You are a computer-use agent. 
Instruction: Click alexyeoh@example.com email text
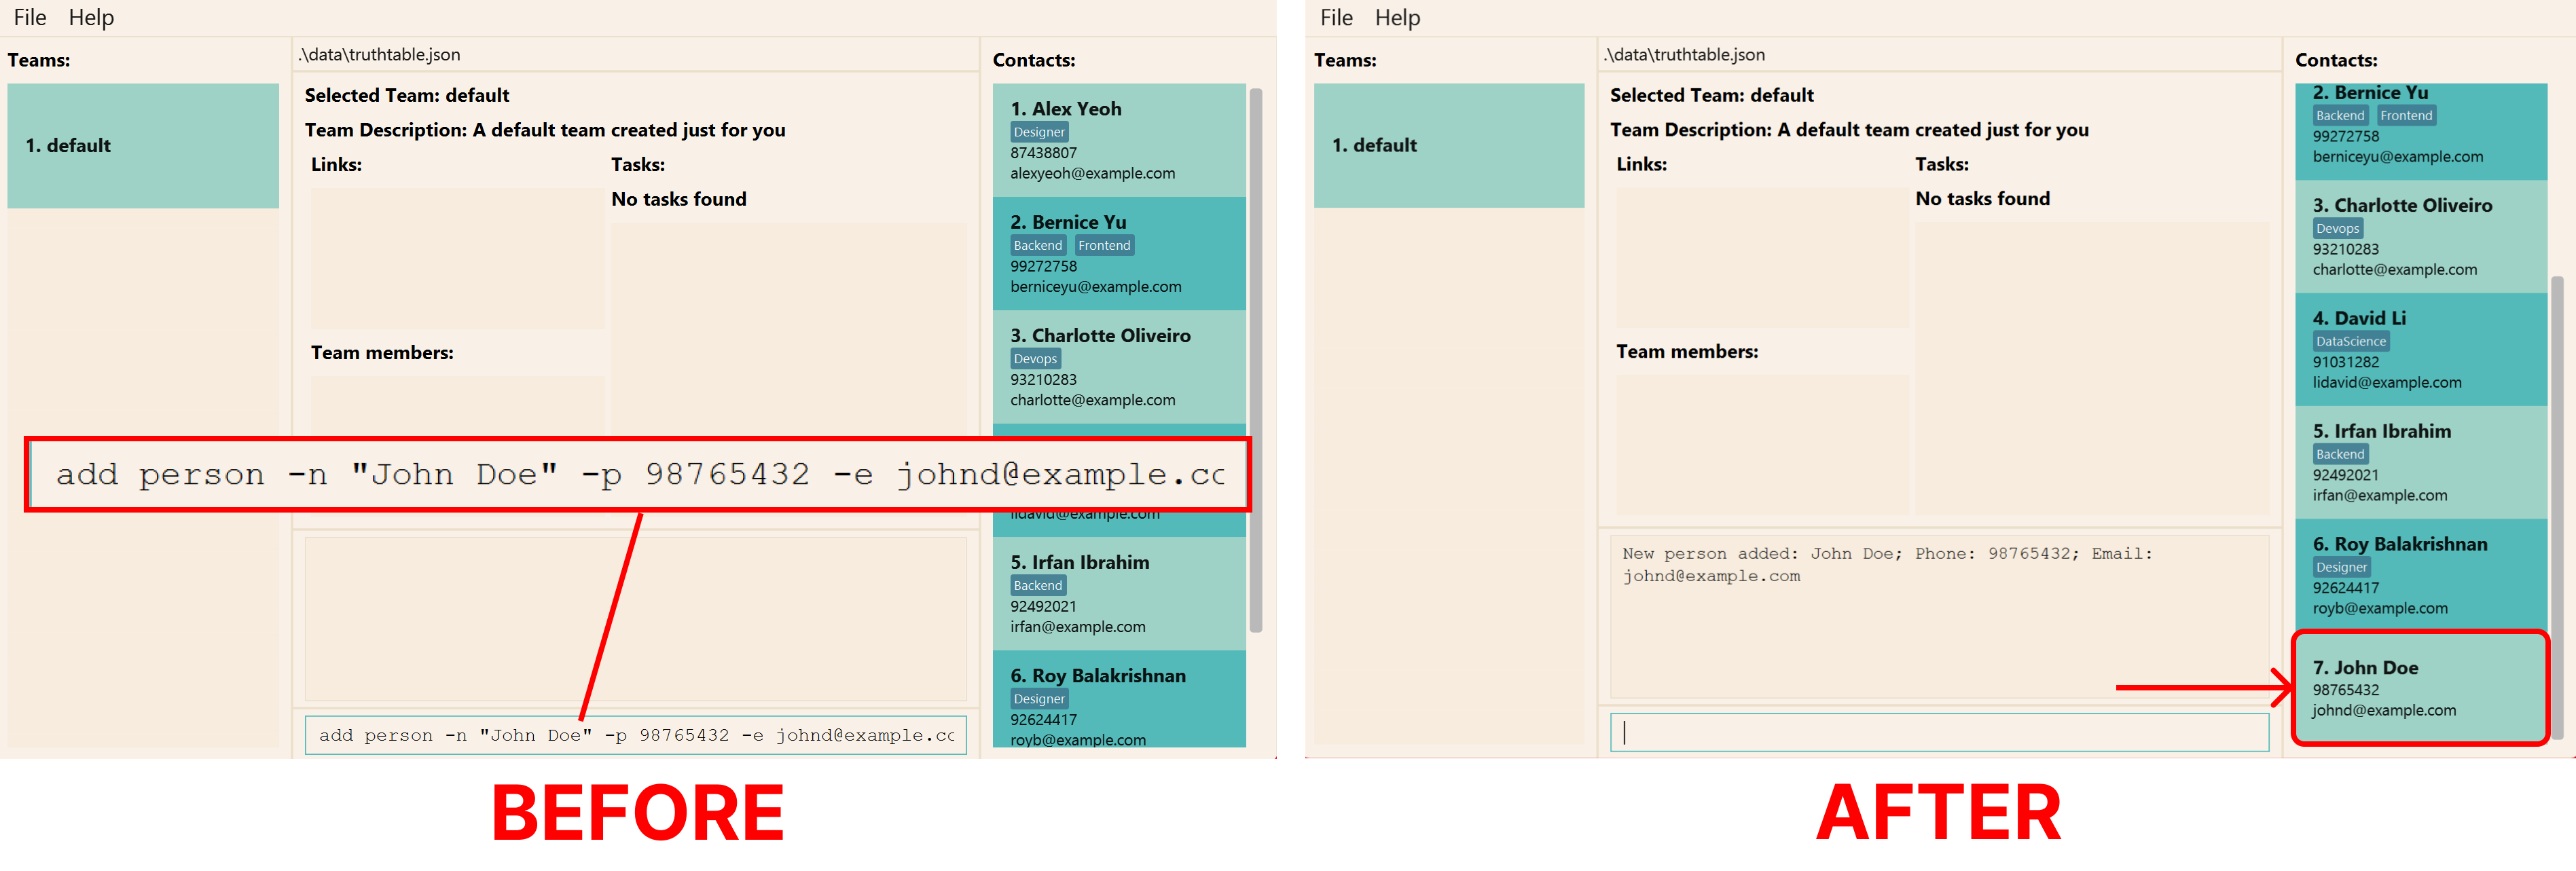[x=1092, y=174]
